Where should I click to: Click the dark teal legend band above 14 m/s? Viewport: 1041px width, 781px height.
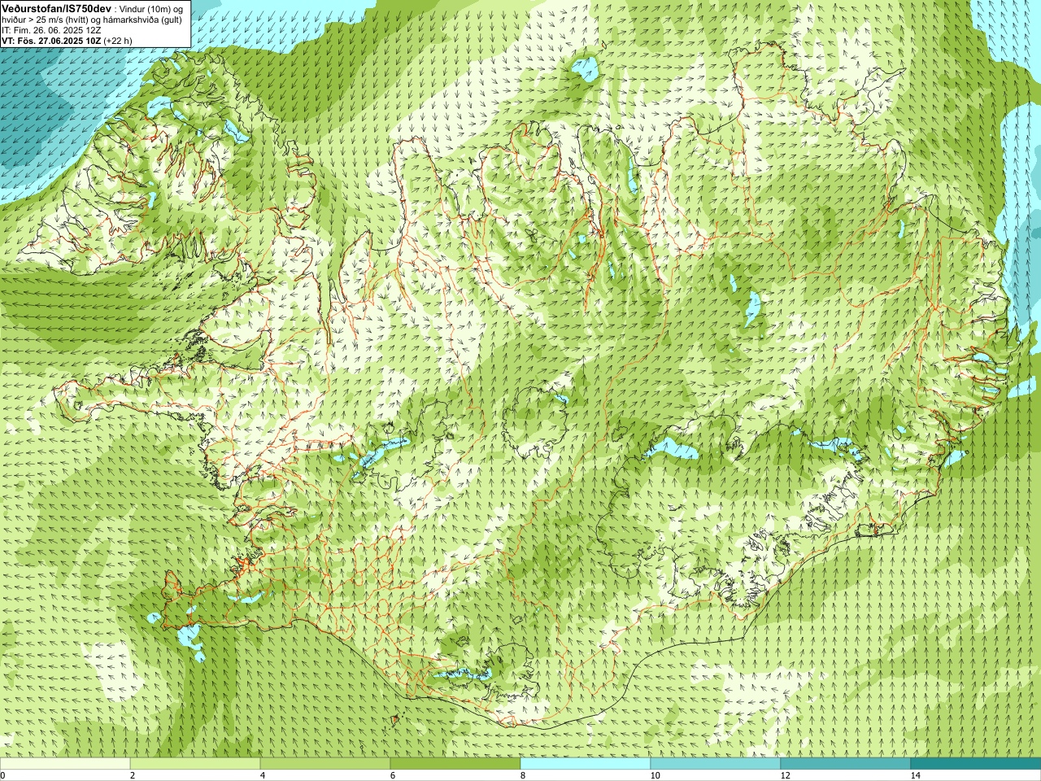(976, 764)
